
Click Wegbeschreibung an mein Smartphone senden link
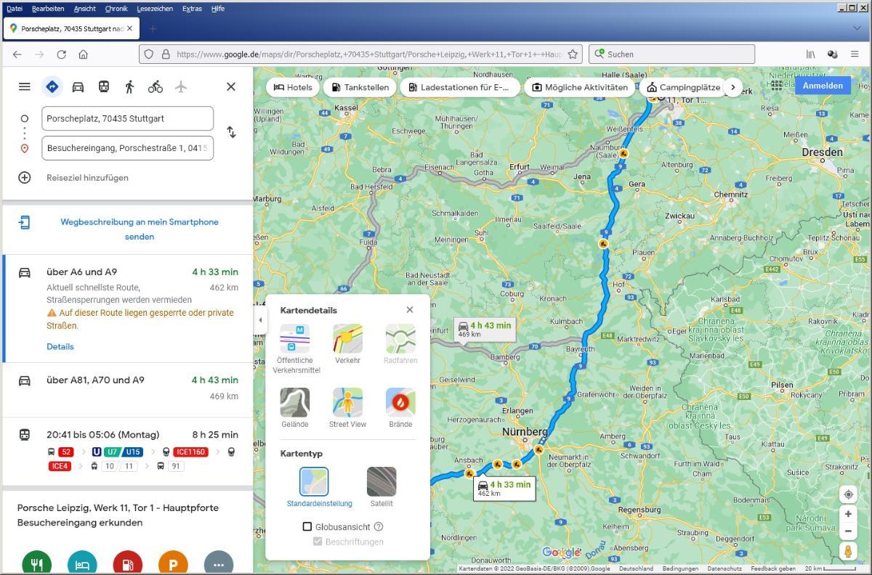140,229
